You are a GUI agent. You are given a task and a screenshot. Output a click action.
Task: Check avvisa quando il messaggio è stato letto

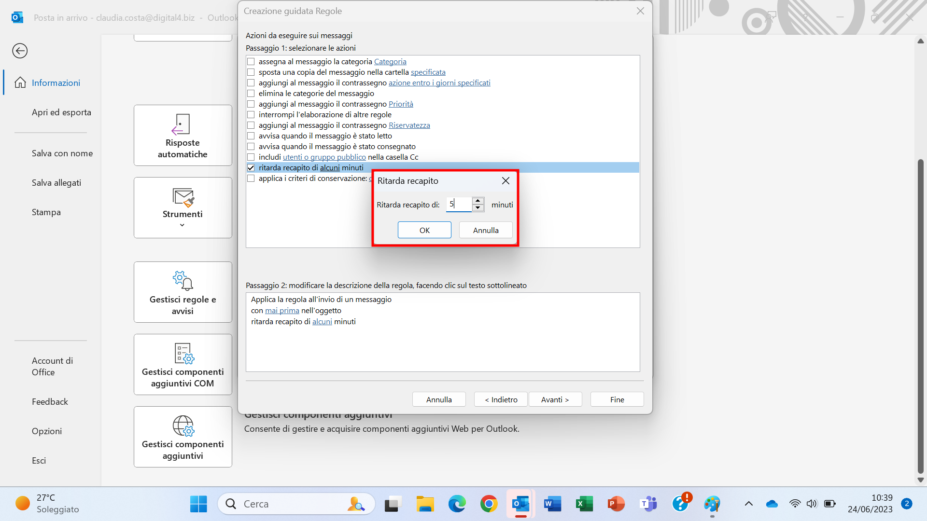point(251,136)
